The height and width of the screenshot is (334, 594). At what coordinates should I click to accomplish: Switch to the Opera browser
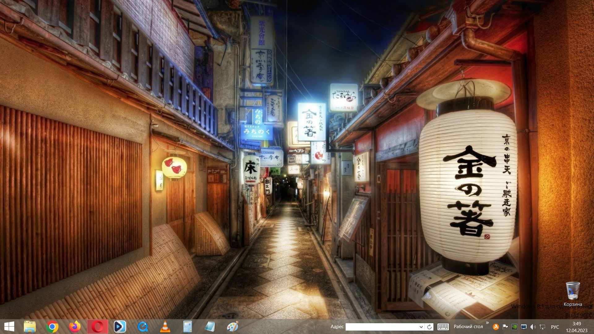97,327
